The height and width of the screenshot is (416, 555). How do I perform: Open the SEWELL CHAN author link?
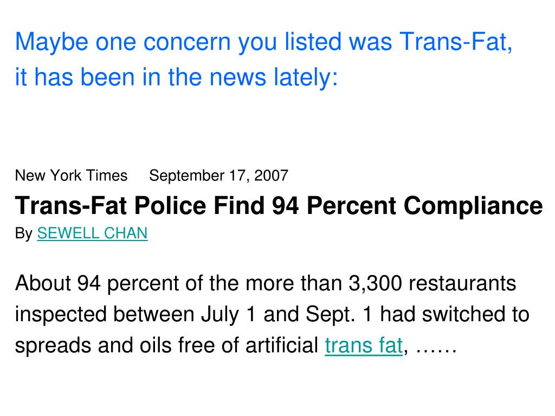pos(92,233)
